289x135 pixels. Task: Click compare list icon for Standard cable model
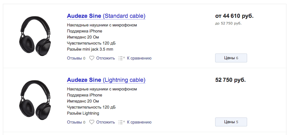pos(122,58)
